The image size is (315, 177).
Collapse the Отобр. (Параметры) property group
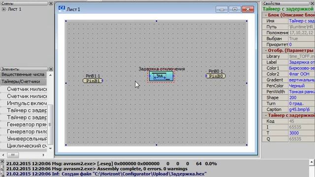point(266,50)
